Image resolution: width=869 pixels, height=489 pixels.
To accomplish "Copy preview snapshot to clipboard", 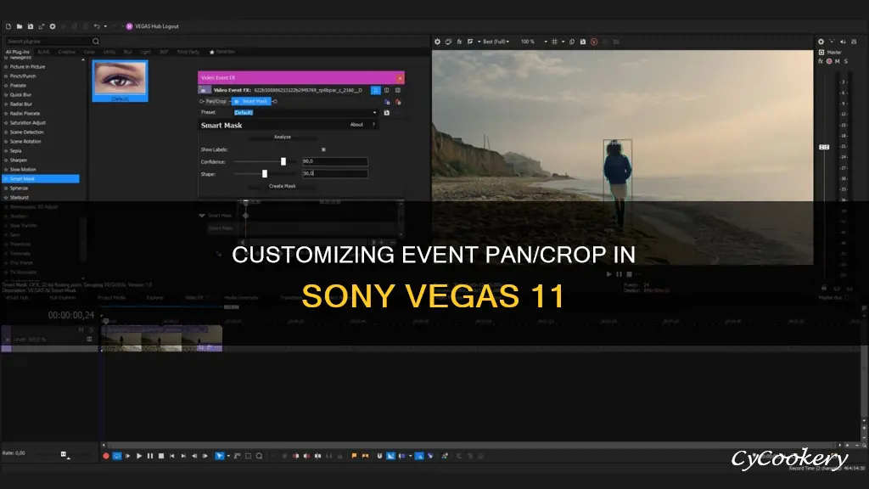I will (572, 42).
